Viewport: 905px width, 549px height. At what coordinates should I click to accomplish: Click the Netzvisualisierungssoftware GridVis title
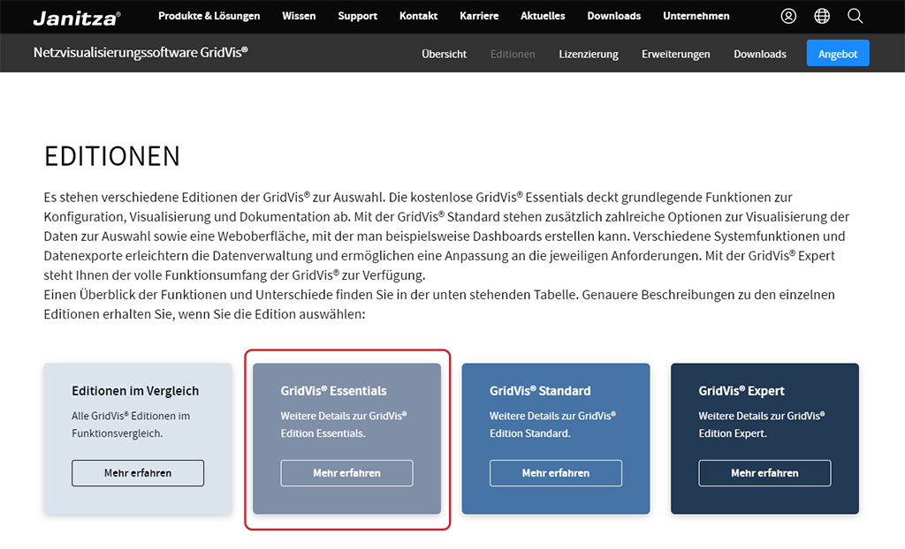pyautogui.click(x=141, y=52)
